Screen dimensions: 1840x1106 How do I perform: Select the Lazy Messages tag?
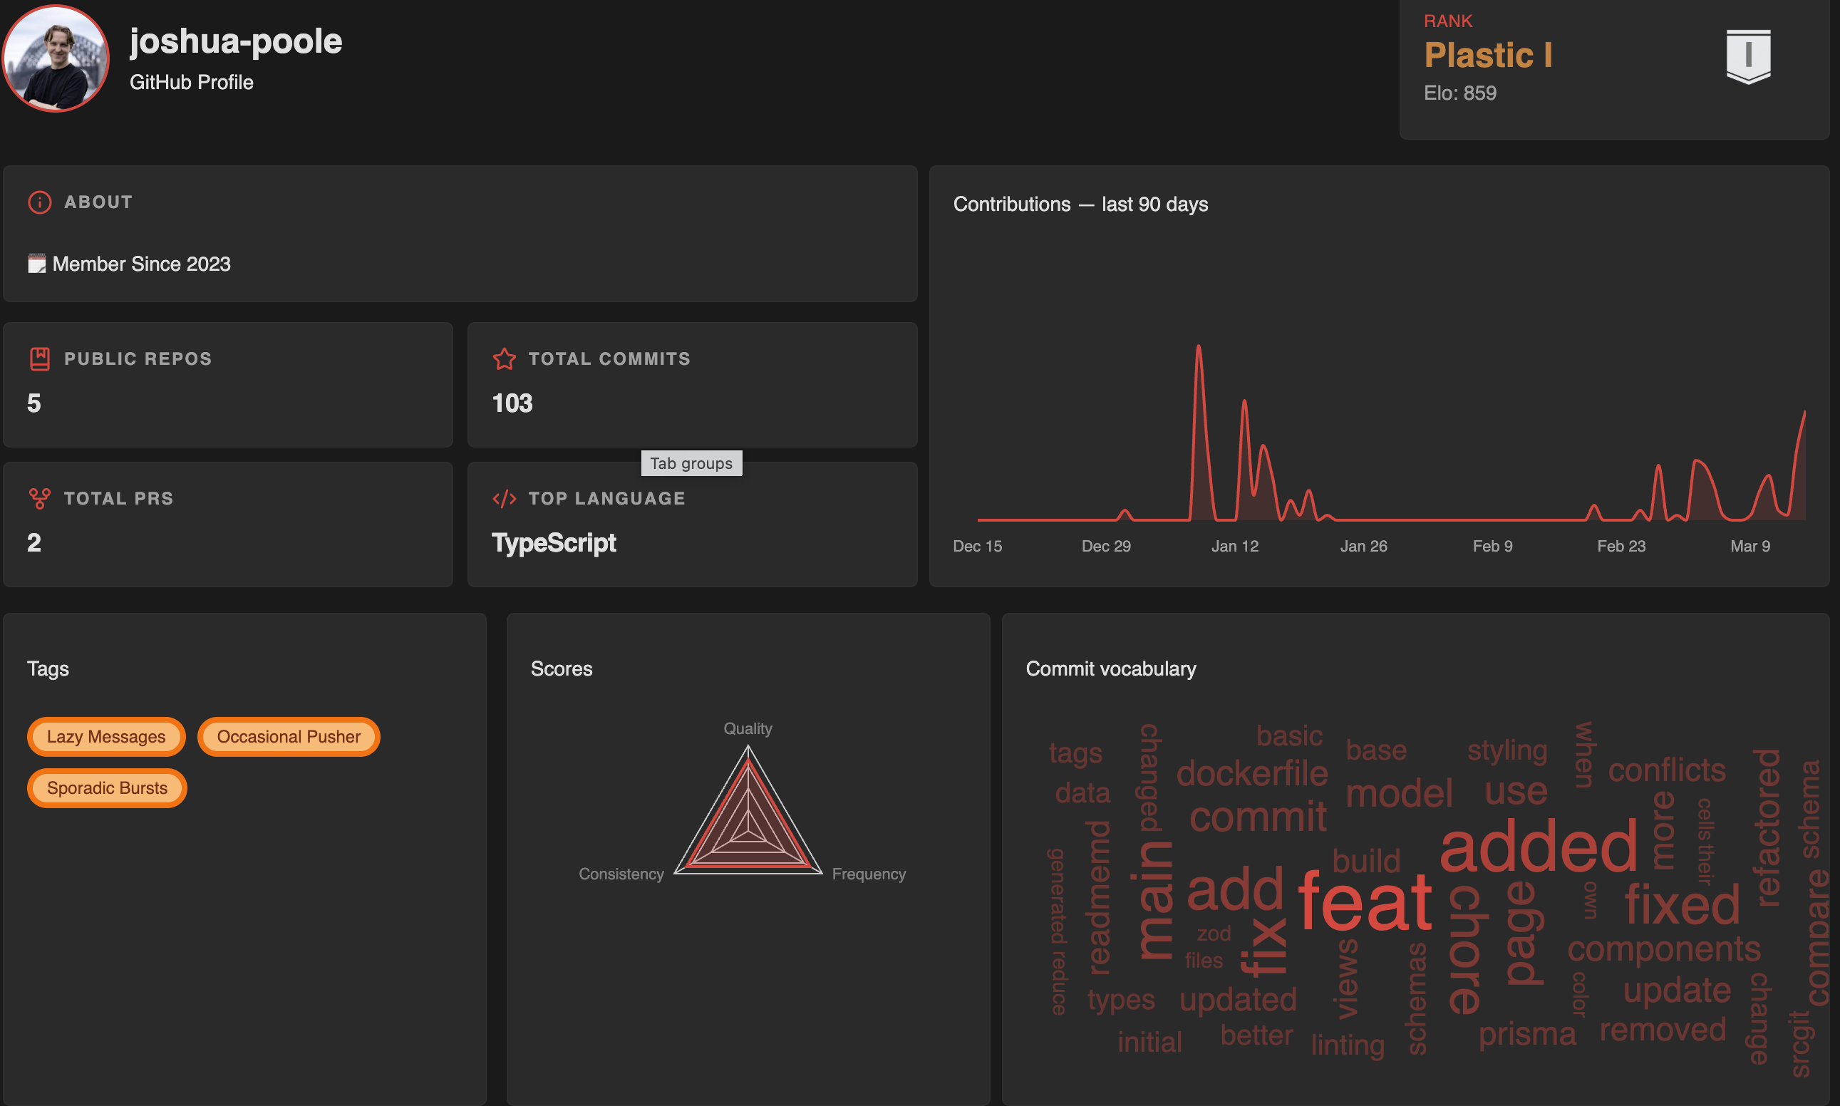point(105,736)
